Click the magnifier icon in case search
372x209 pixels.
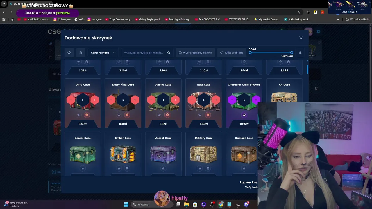(169, 53)
